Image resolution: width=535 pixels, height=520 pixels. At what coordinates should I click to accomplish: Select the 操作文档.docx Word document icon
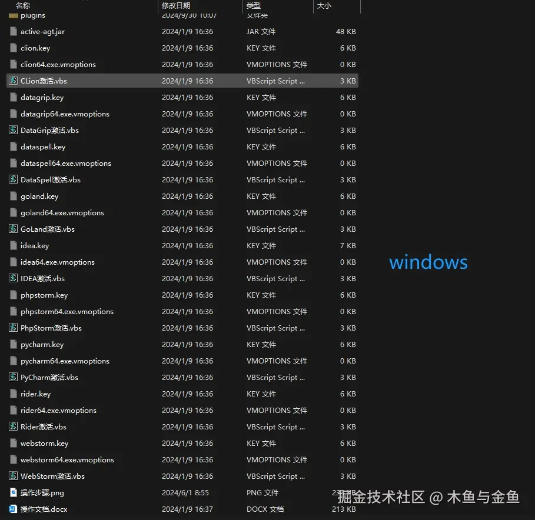13,509
